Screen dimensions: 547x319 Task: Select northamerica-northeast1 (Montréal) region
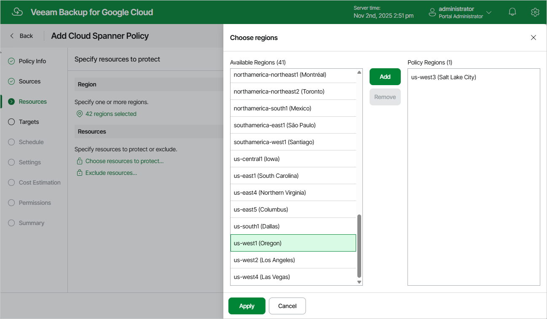pos(293,76)
